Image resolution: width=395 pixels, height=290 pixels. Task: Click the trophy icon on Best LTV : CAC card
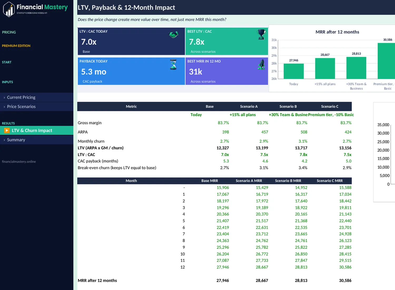click(x=261, y=34)
